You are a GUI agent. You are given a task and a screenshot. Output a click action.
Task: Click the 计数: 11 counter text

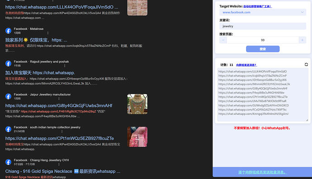pyautogui.click(x=227, y=65)
